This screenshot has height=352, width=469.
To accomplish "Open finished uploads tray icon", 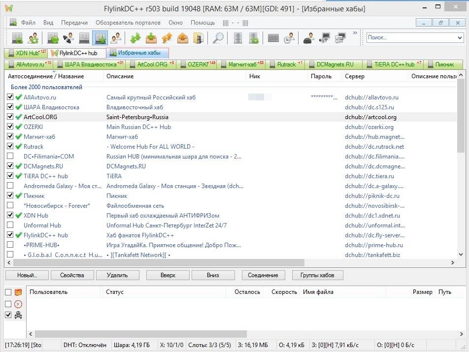I will pos(183,38).
